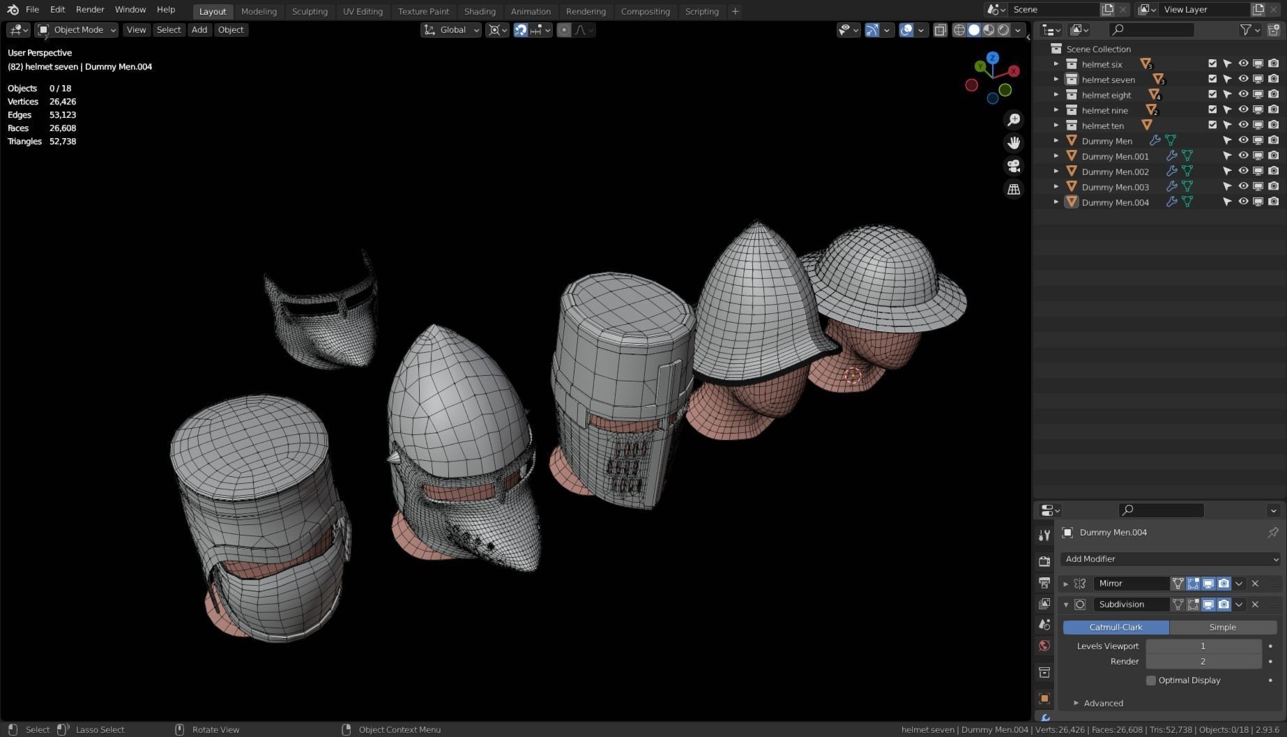This screenshot has height=737, width=1287.
Task: Remove the Subdivision modifier with X
Action: pos(1256,605)
